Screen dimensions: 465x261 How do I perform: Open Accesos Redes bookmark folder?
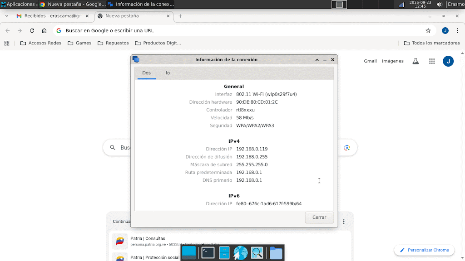(x=40, y=43)
